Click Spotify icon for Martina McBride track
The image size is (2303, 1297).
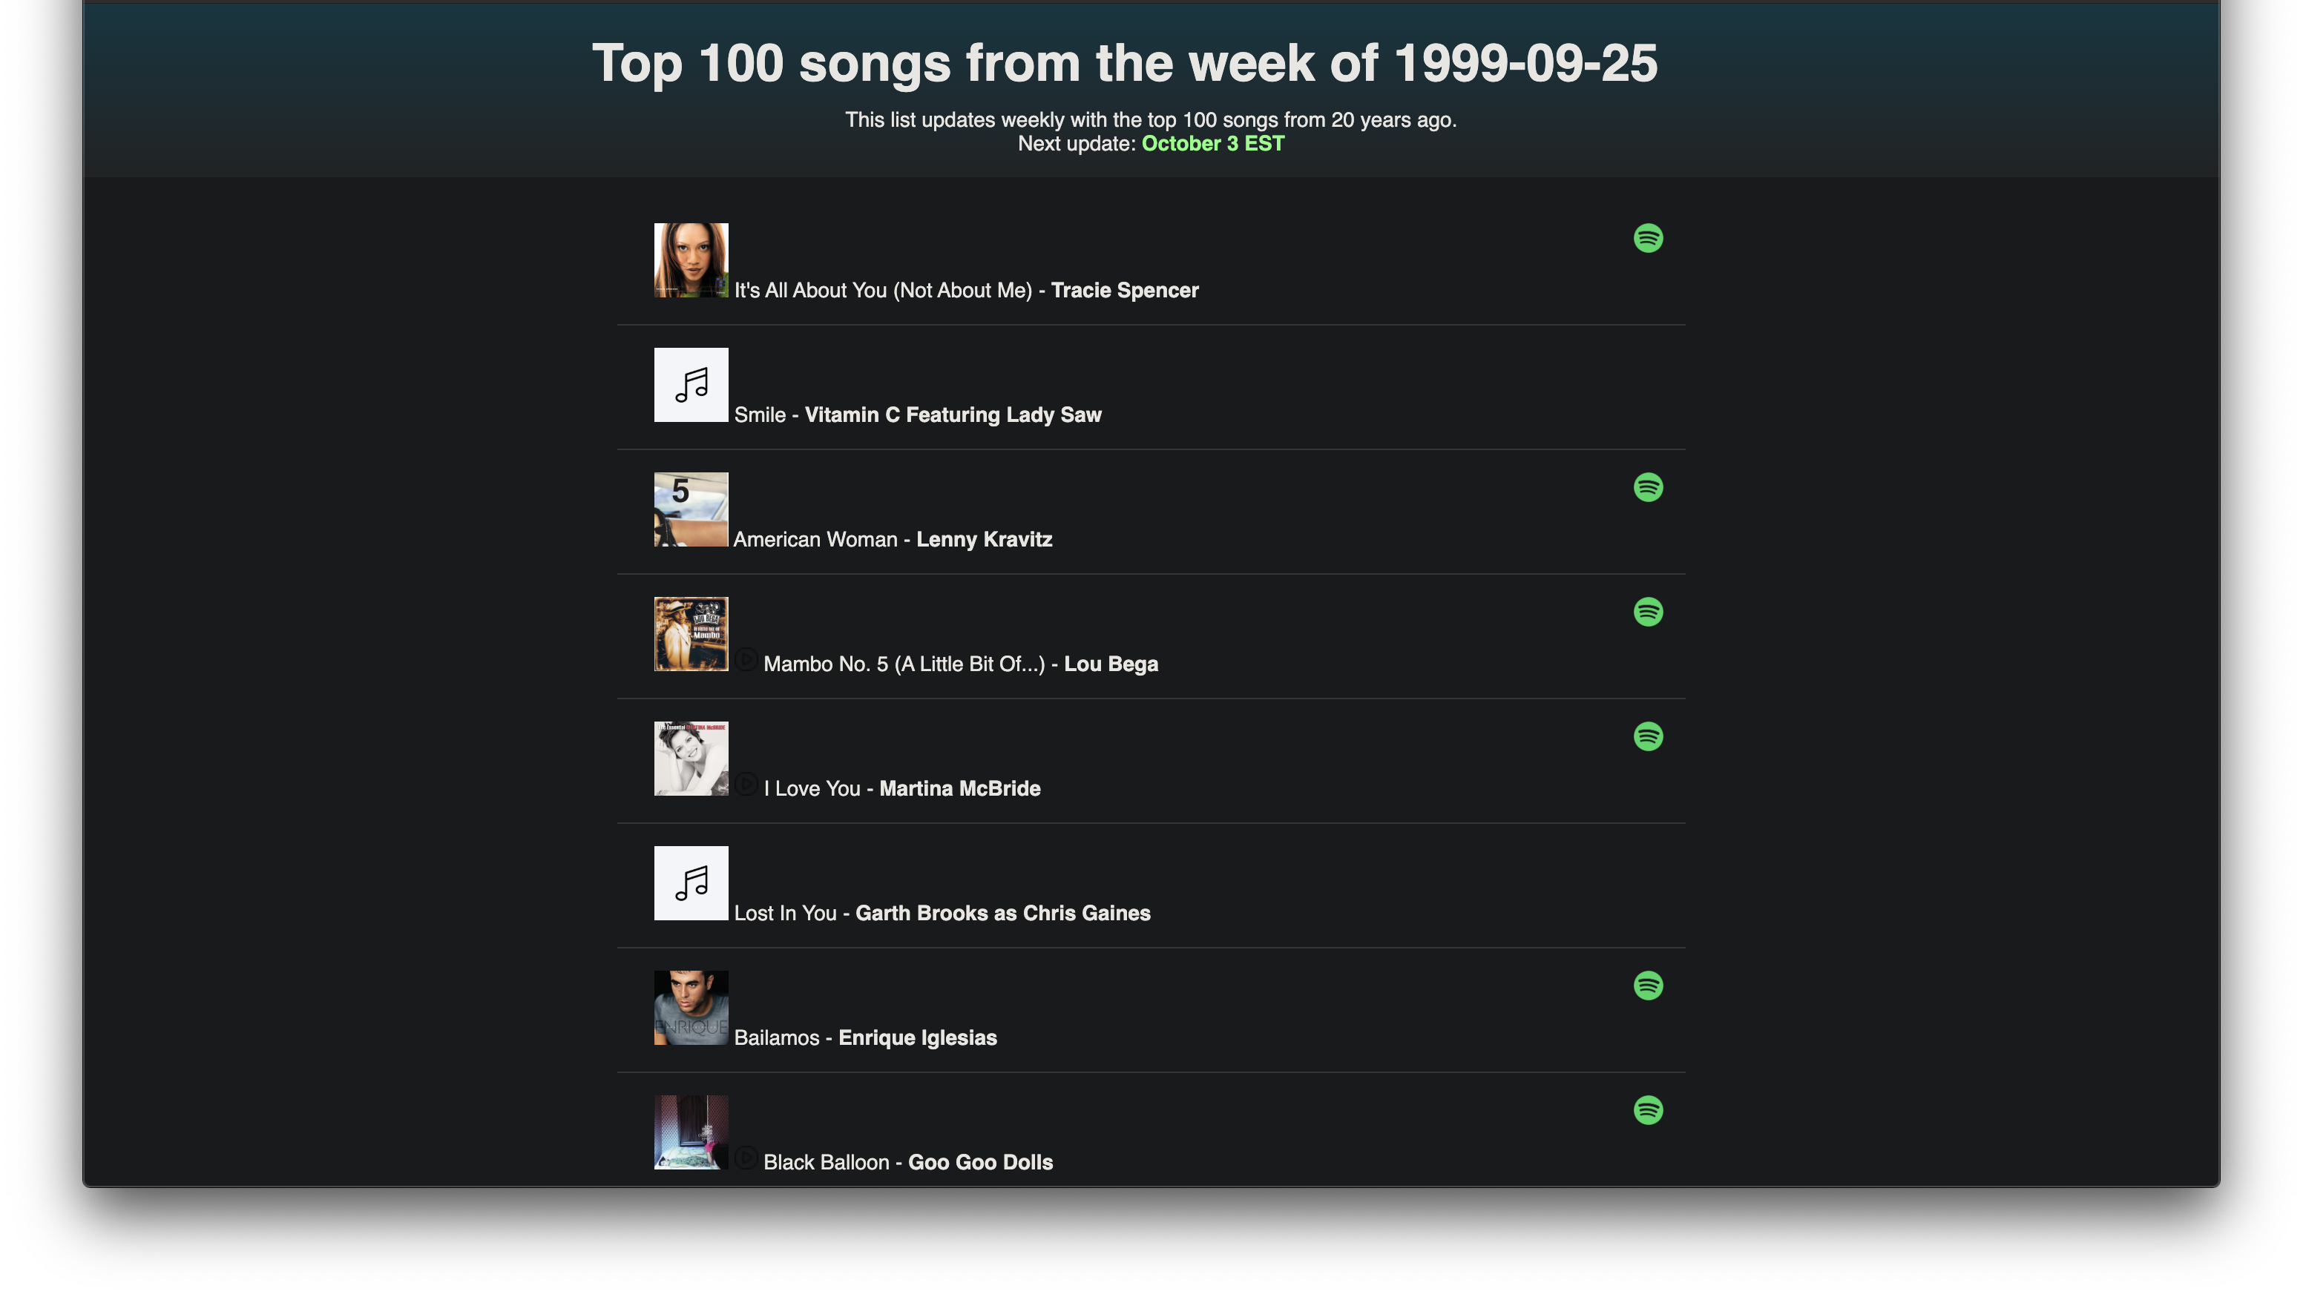tap(1648, 736)
